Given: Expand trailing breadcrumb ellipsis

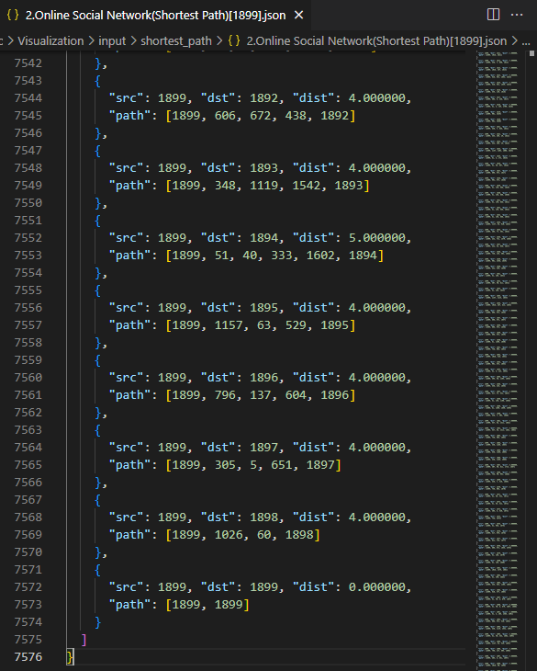Looking at the screenshot, I should (x=526, y=41).
